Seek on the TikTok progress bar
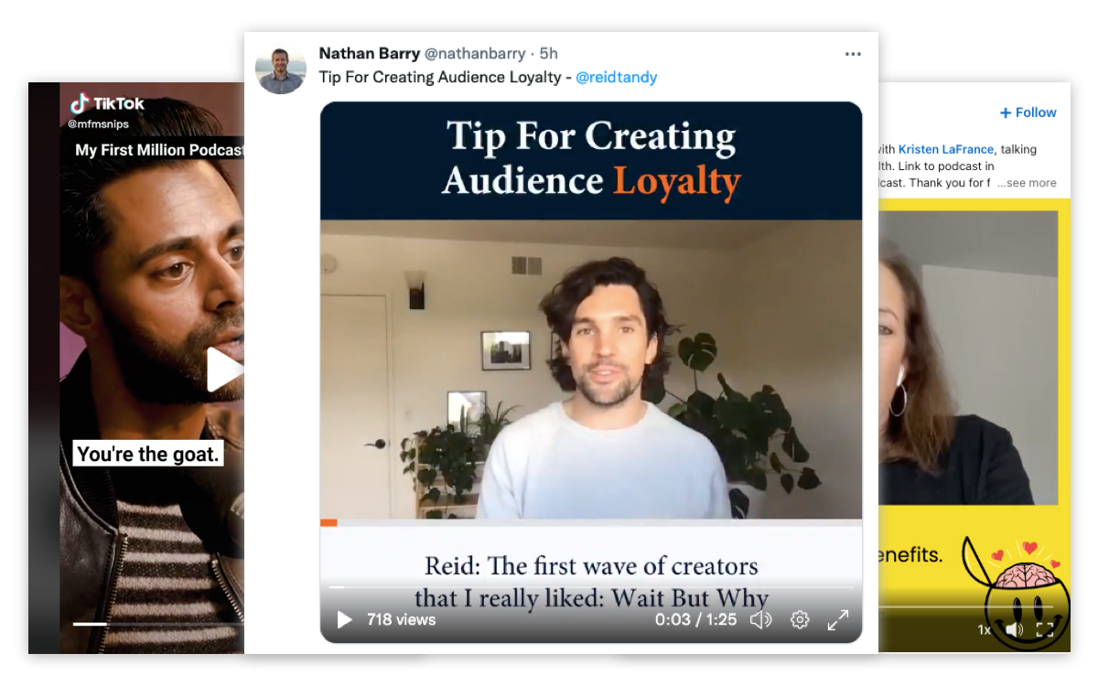Screen dimensions: 1098x686 coord(157,624)
